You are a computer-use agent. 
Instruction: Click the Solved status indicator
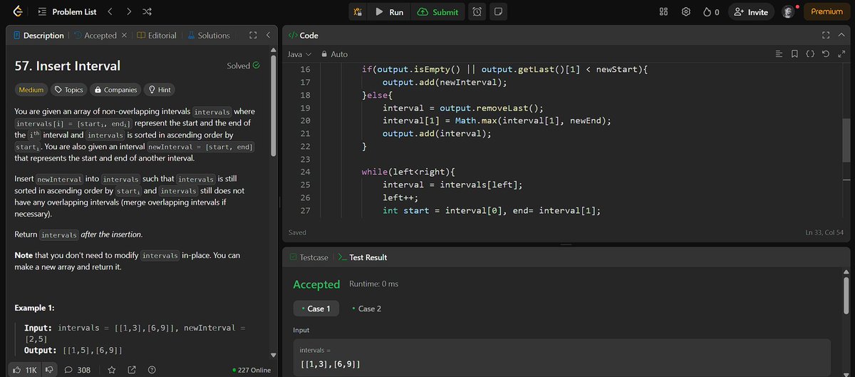243,66
